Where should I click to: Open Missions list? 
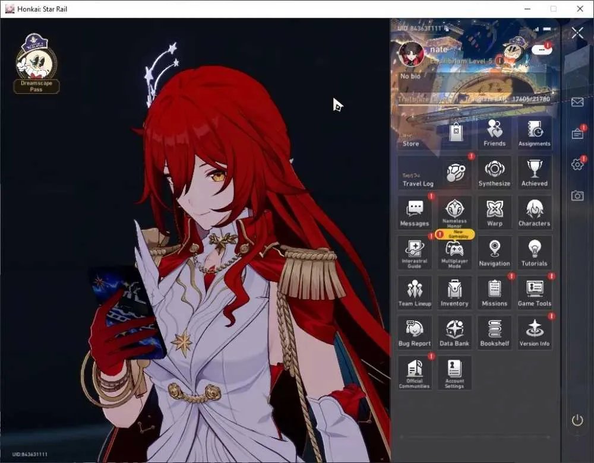(494, 293)
